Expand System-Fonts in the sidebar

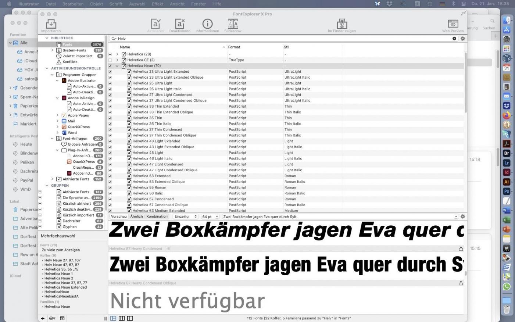[52, 50]
